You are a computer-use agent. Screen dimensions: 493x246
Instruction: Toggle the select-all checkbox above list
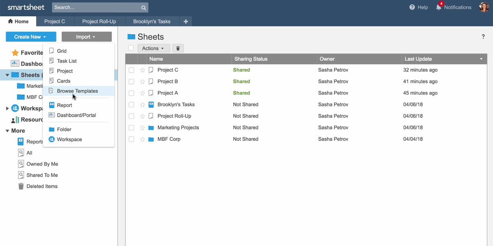click(x=131, y=48)
